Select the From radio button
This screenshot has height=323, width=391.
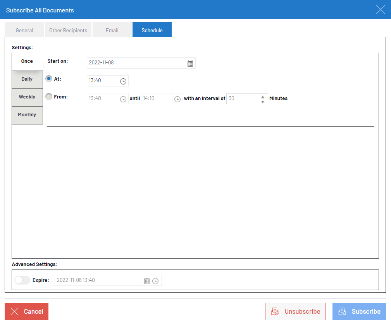coord(49,97)
